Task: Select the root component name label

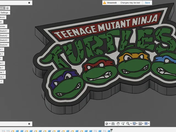Action: 2,8
